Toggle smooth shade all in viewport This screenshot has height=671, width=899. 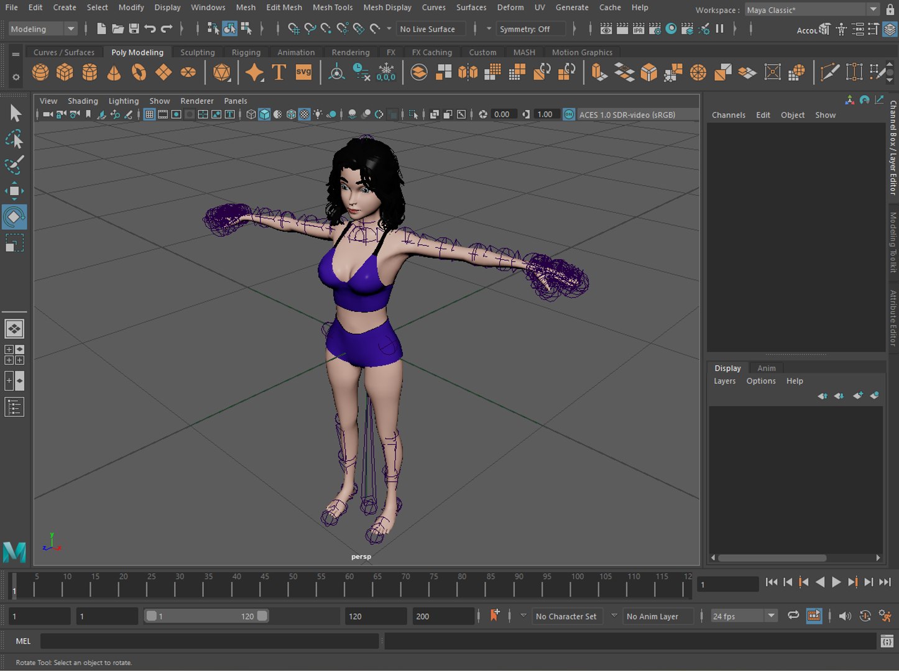pyautogui.click(x=264, y=114)
